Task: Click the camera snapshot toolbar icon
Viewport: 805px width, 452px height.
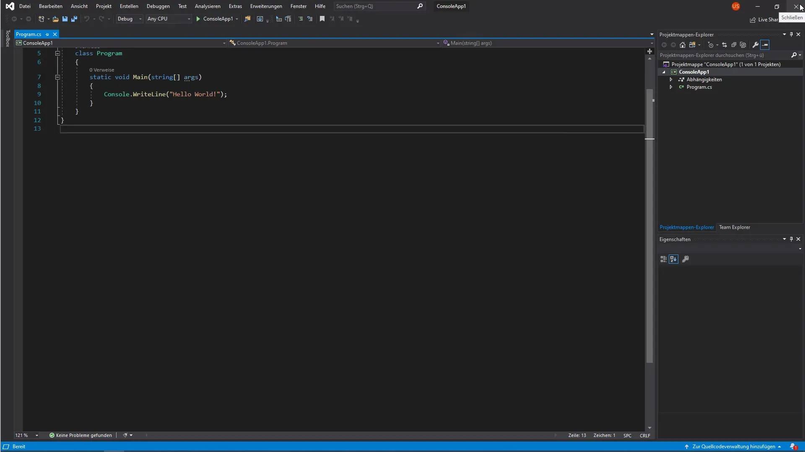Action: [x=260, y=19]
